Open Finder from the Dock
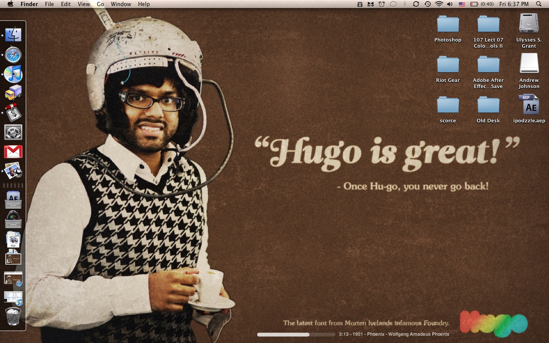Viewport: 549px width, 343px height. (13, 35)
